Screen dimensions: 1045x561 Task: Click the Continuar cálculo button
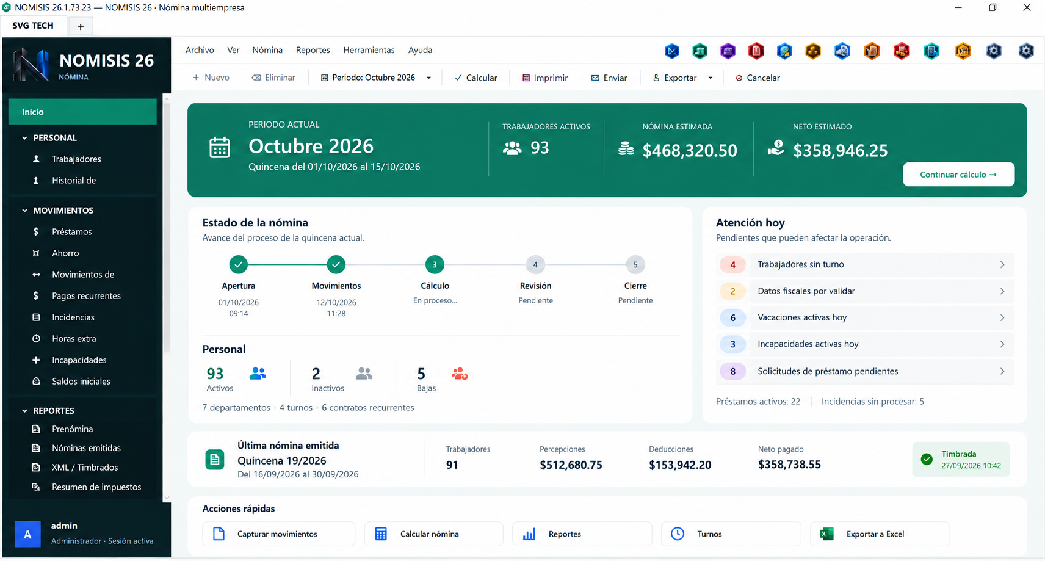tap(958, 175)
